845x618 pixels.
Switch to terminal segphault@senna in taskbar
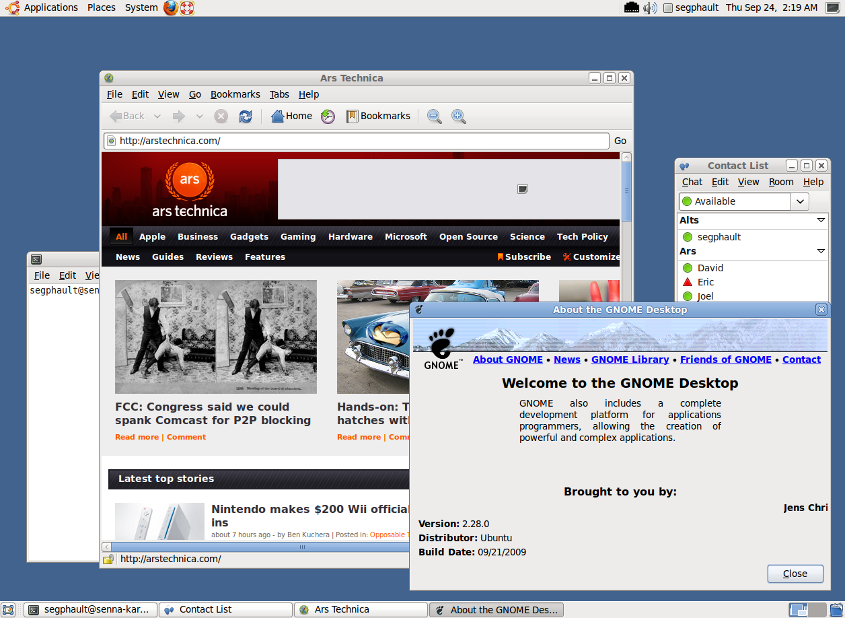[x=91, y=609]
